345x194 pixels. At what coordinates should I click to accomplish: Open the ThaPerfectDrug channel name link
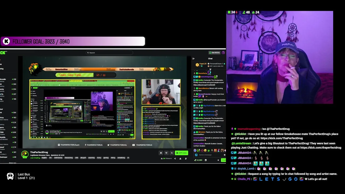(39, 152)
